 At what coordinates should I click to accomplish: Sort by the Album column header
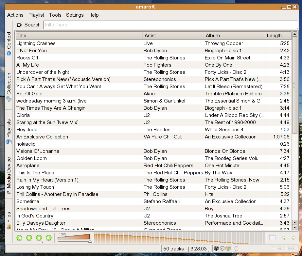235,36
